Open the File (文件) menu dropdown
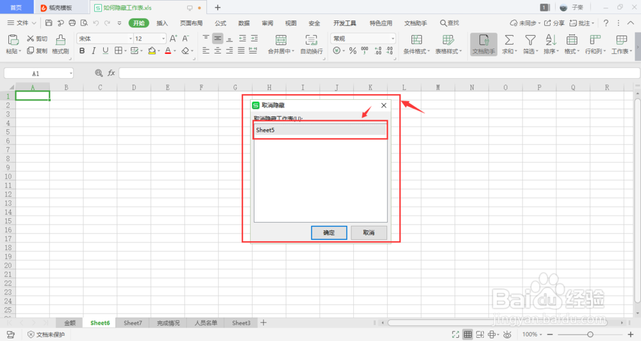The width and height of the screenshot is (641, 341). (22, 23)
